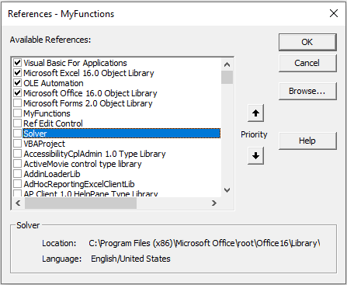Screen dimensions: 347x285
Task: Check AdHocReportingExcelClientLib checkbox
Action: 17,184
